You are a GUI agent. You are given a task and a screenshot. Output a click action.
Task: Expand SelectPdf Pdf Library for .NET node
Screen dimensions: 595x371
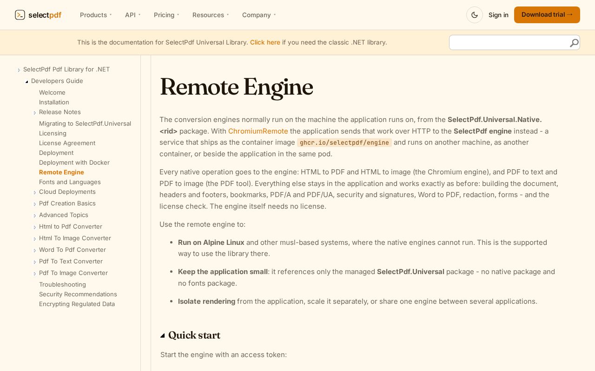(19, 70)
